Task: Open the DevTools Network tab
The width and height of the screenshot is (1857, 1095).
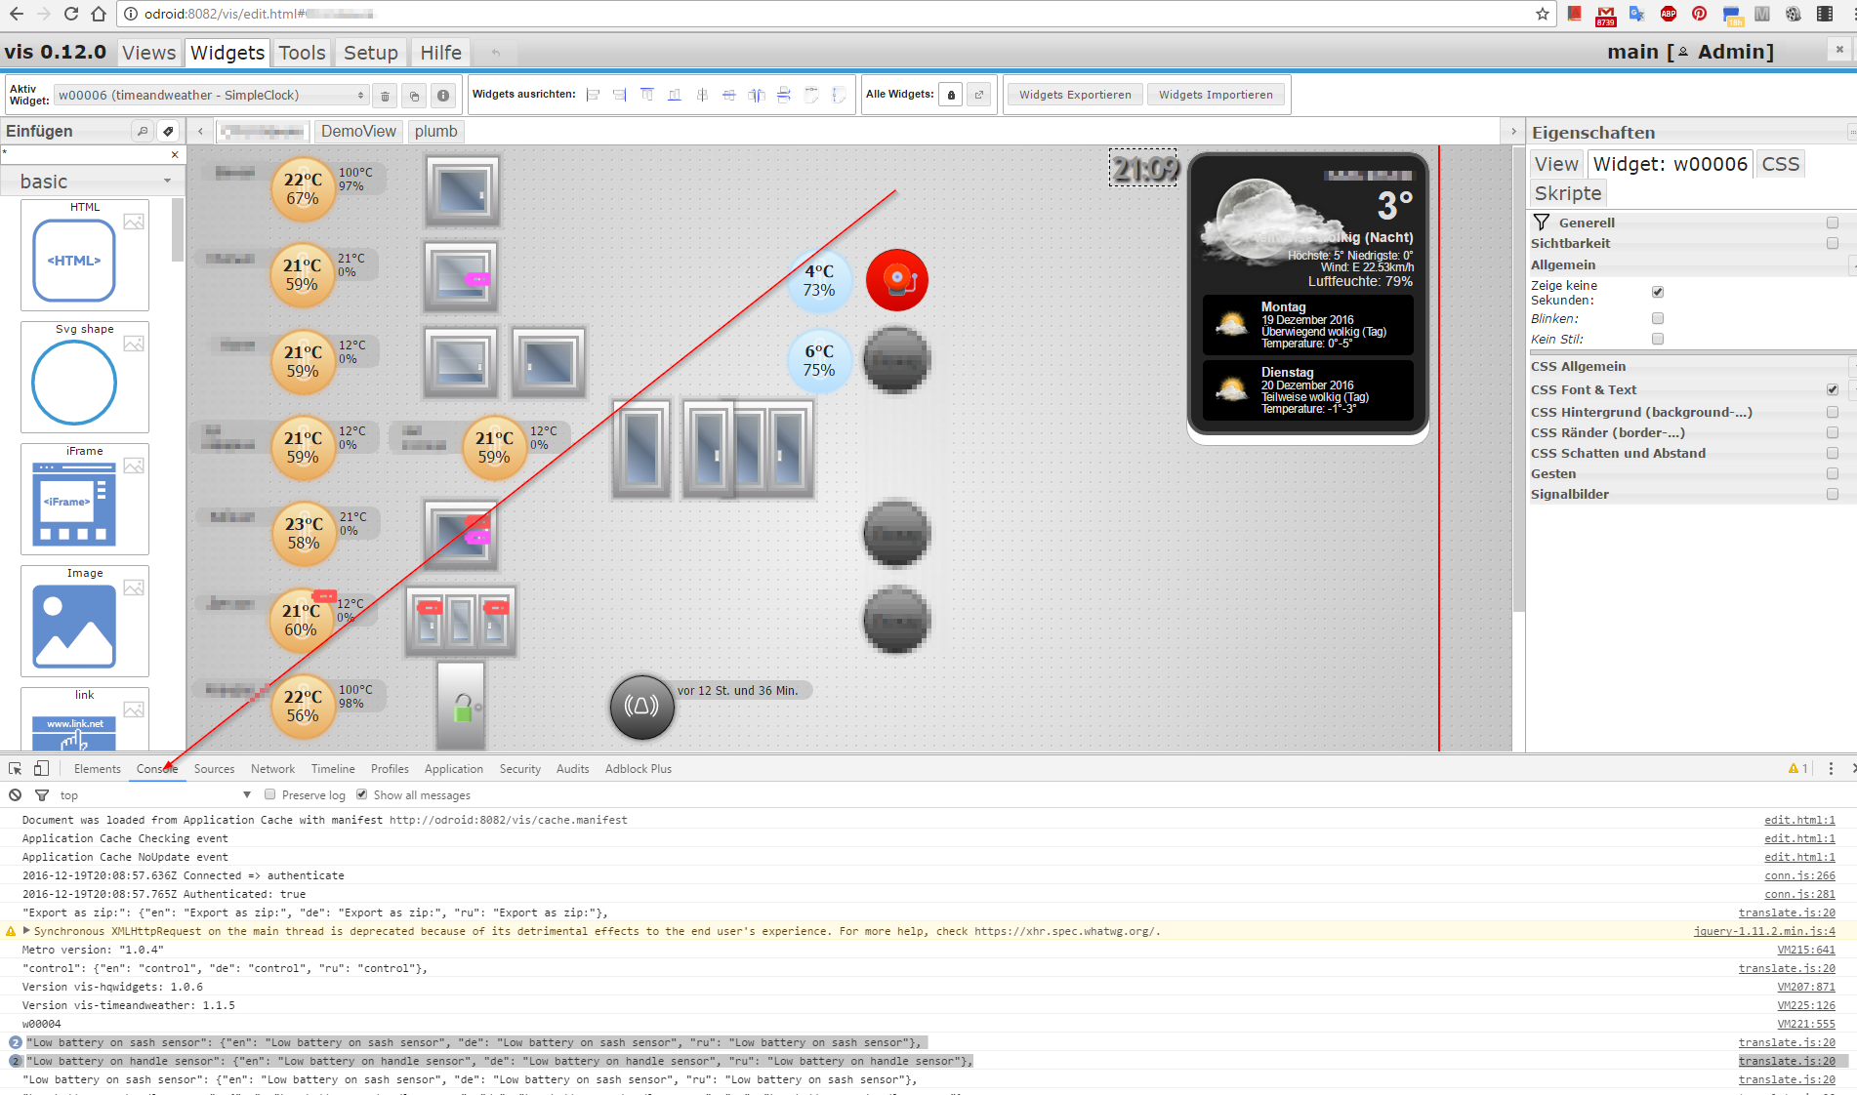Action: click(272, 769)
